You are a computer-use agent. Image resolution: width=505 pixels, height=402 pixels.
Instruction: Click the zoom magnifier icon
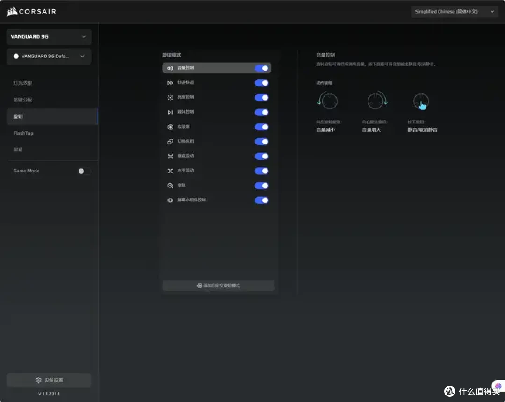click(x=170, y=186)
